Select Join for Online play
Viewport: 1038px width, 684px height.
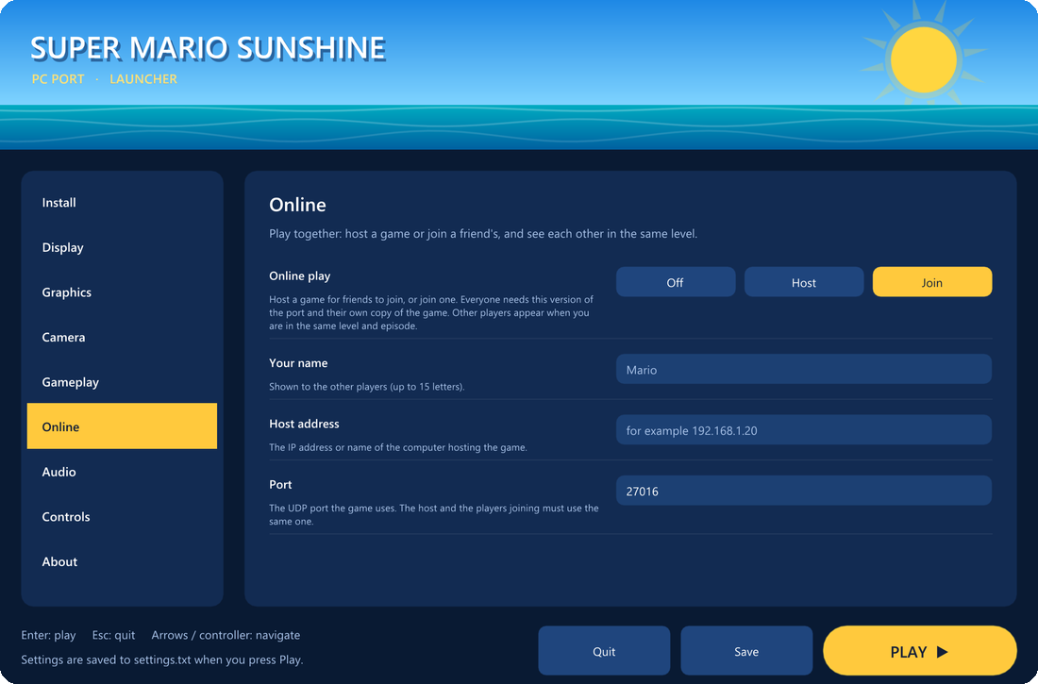932,282
